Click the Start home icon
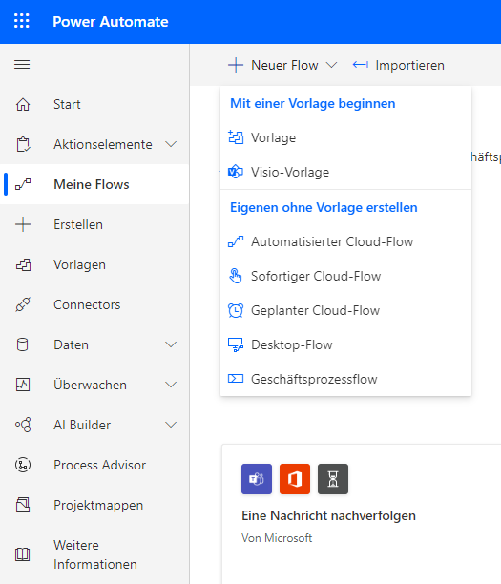 pyautogui.click(x=23, y=105)
